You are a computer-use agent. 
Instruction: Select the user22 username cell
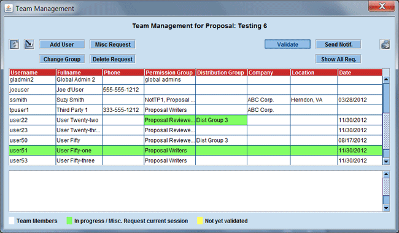tap(33, 120)
